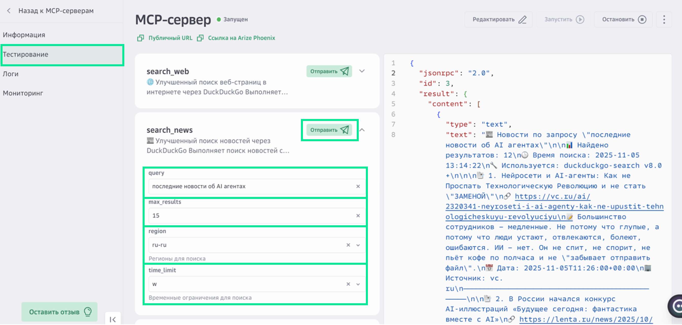
Task: Click the back arrow to MCP servers
Action: [9, 11]
